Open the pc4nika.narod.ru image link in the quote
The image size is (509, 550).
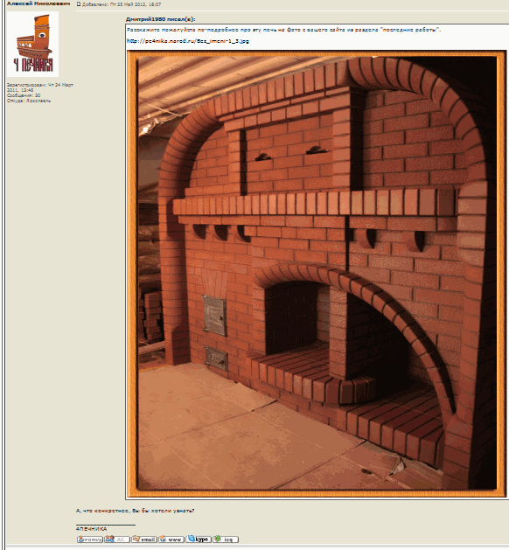coord(188,41)
